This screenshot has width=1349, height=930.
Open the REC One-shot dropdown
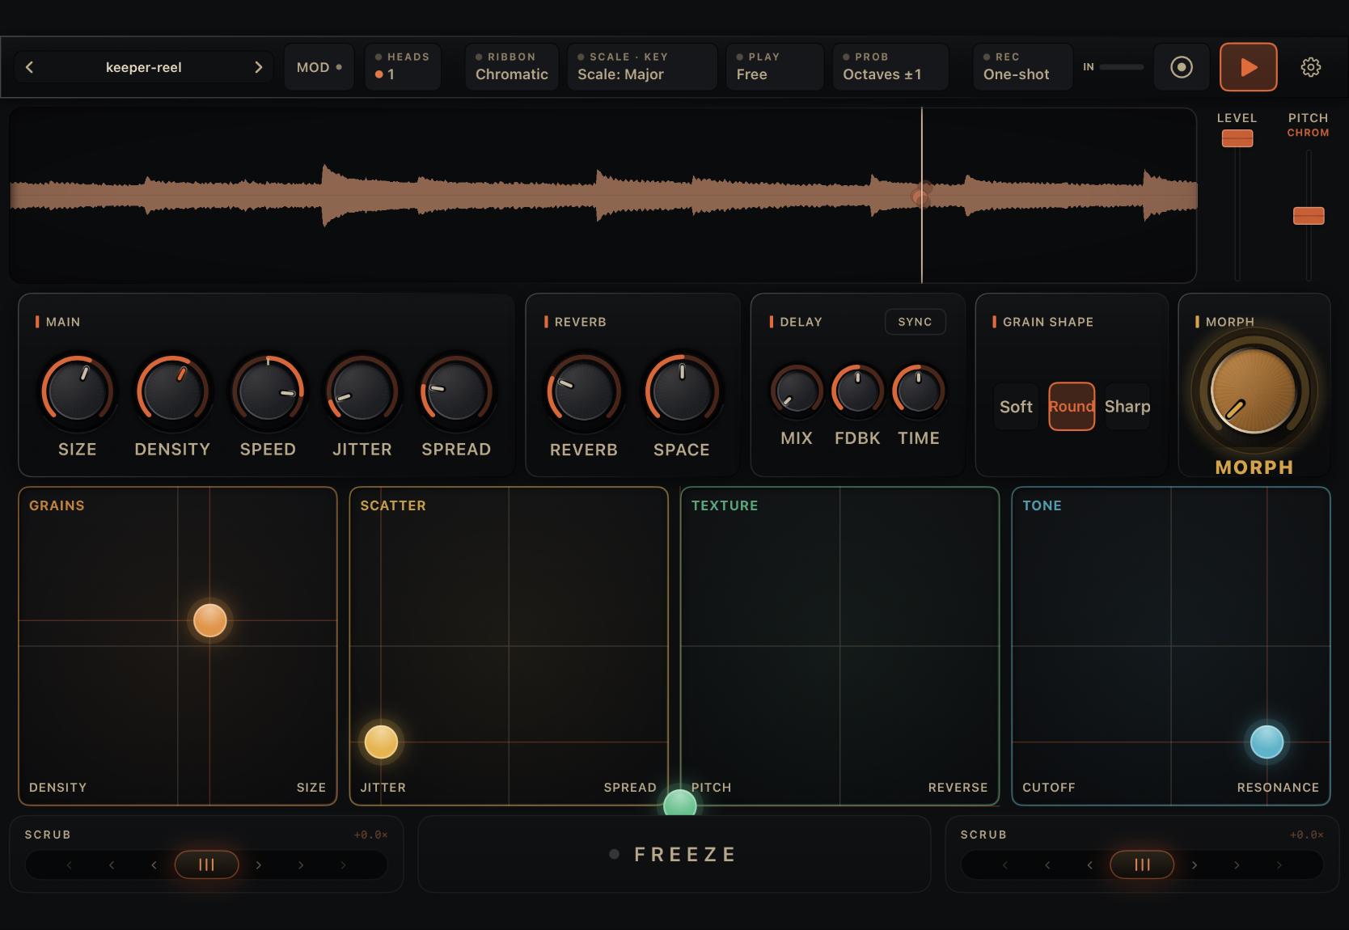click(x=1023, y=67)
